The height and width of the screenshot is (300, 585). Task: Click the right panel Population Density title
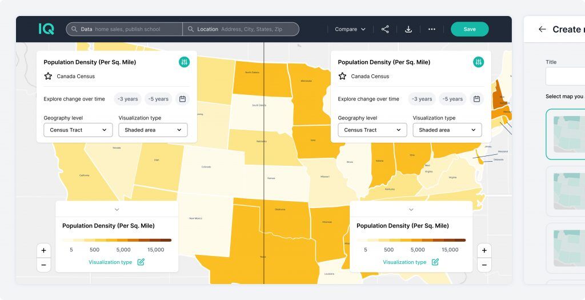[x=384, y=62]
